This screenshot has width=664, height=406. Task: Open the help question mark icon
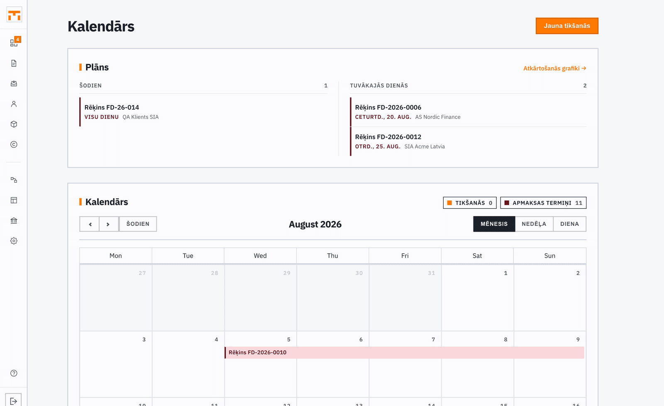pos(14,373)
